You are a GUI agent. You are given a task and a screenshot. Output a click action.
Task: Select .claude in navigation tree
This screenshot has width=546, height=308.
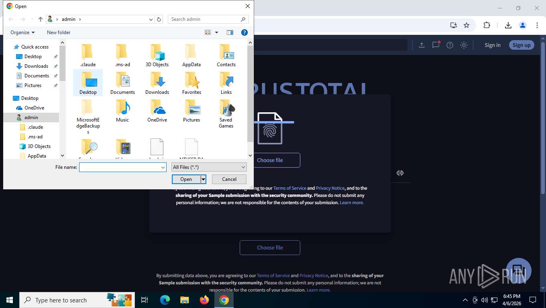coord(35,127)
